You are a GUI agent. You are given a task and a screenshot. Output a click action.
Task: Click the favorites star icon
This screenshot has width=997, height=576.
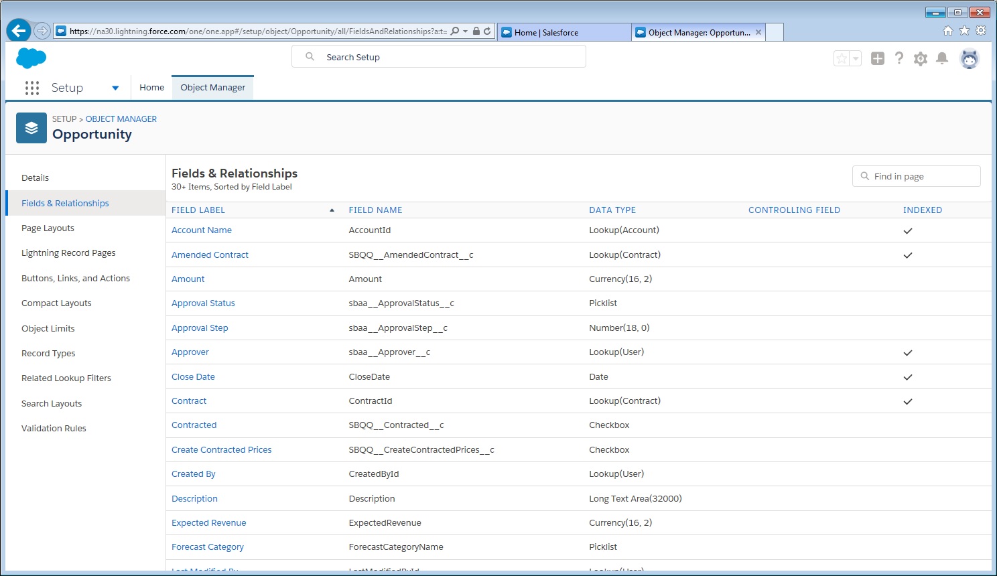pyautogui.click(x=842, y=59)
